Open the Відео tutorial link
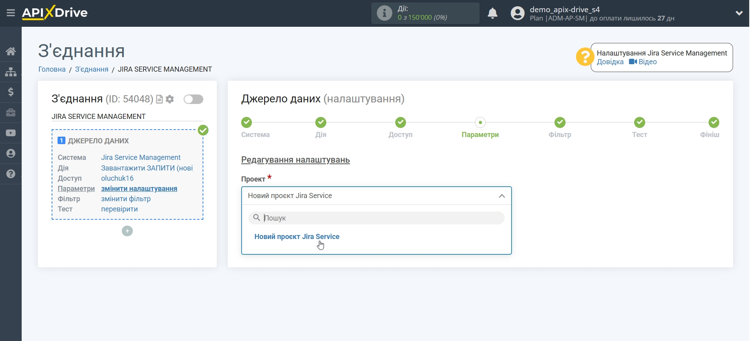This screenshot has height=341, width=750. click(643, 62)
